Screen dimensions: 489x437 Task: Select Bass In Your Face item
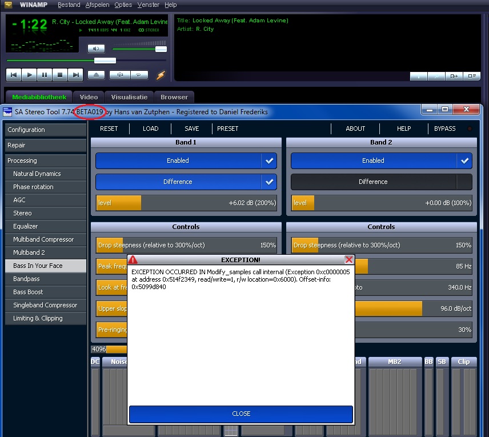tap(46, 266)
